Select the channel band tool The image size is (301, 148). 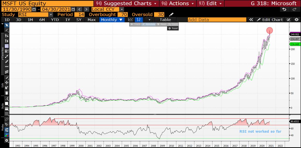pos(7,72)
